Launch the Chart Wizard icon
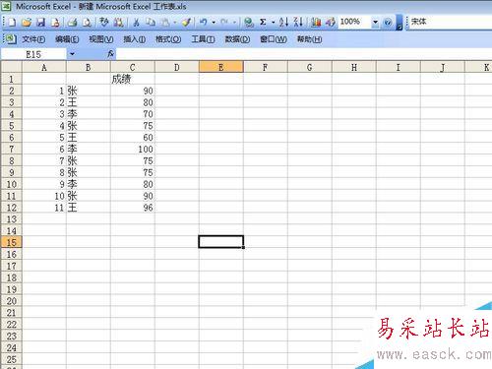The image size is (492, 369). (316, 23)
